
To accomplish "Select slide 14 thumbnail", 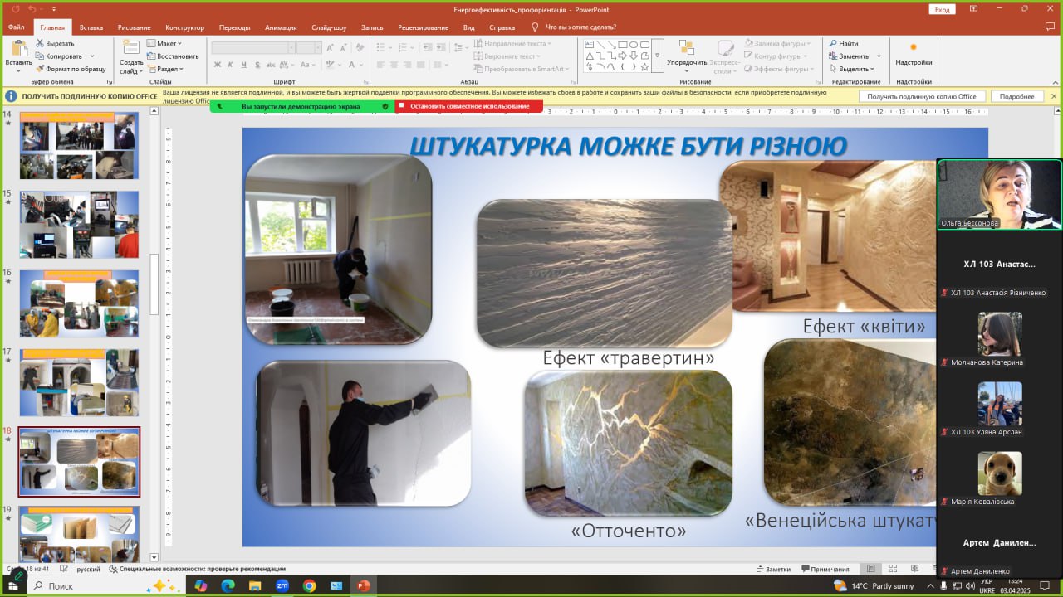I will point(79,146).
